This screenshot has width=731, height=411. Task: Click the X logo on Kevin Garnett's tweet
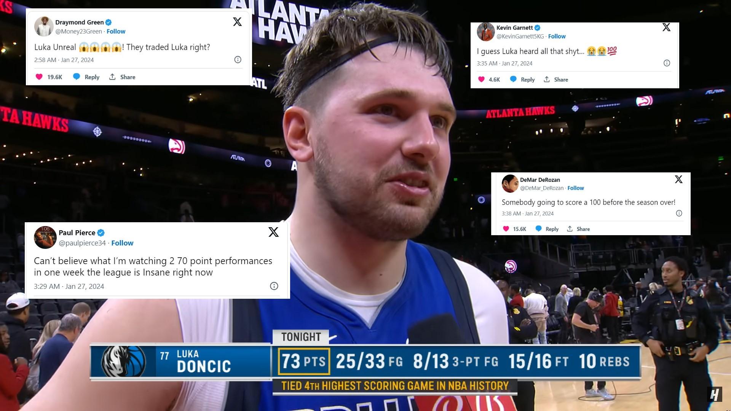pyautogui.click(x=666, y=27)
